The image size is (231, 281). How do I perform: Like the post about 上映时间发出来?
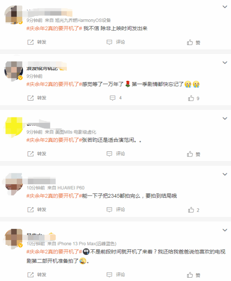(194, 42)
